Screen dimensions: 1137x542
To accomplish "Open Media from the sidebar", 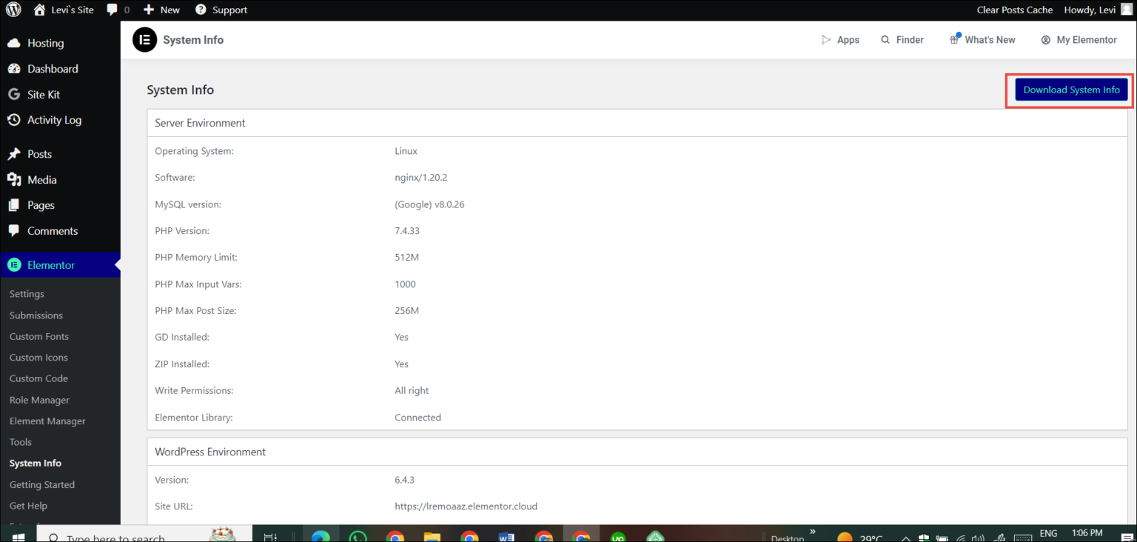I will pyautogui.click(x=40, y=179).
